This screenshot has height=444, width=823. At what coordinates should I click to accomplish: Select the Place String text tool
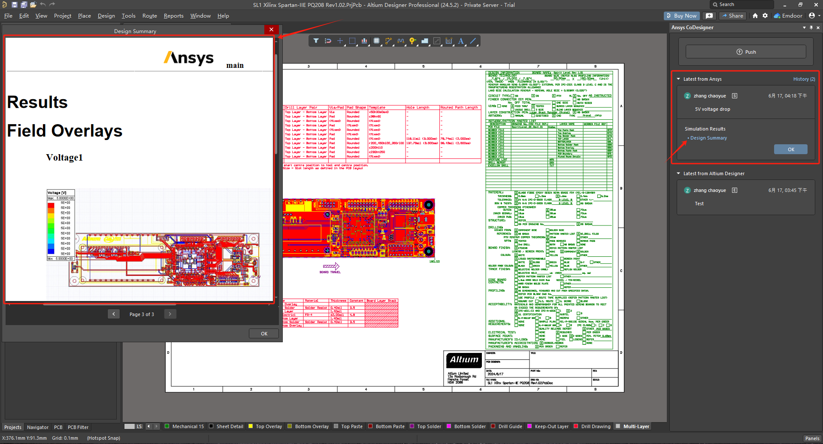[460, 41]
